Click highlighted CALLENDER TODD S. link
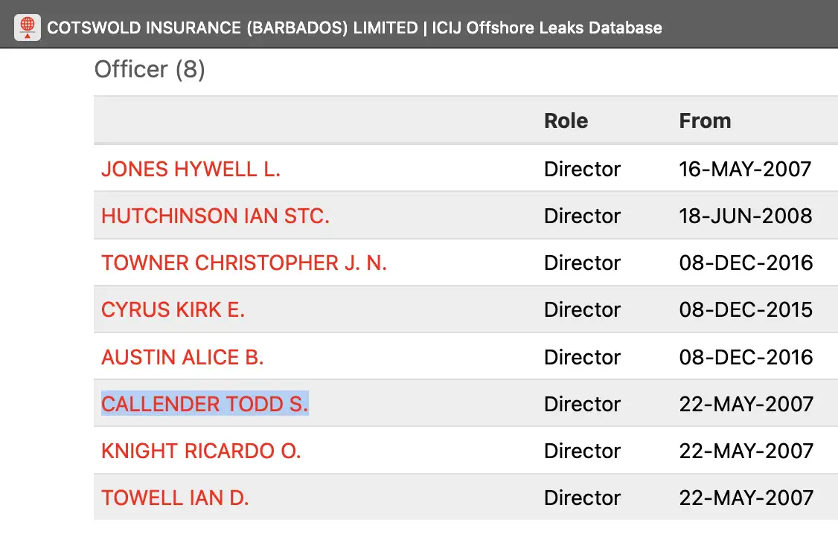 [205, 404]
